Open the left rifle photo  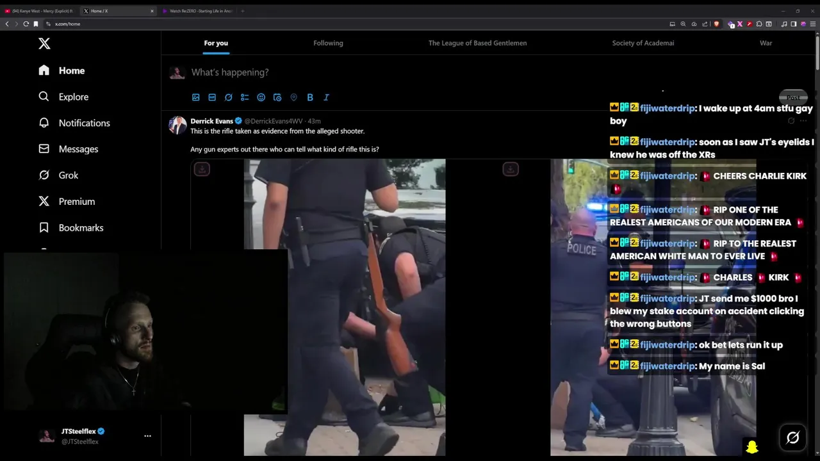pyautogui.click(x=345, y=307)
